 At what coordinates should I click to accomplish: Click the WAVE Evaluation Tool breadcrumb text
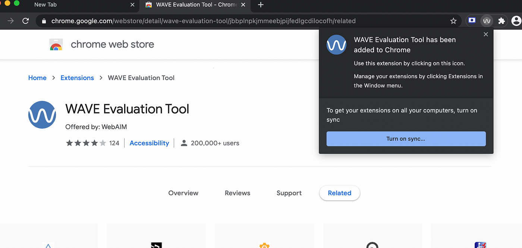pyautogui.click(x=141, y=78)
